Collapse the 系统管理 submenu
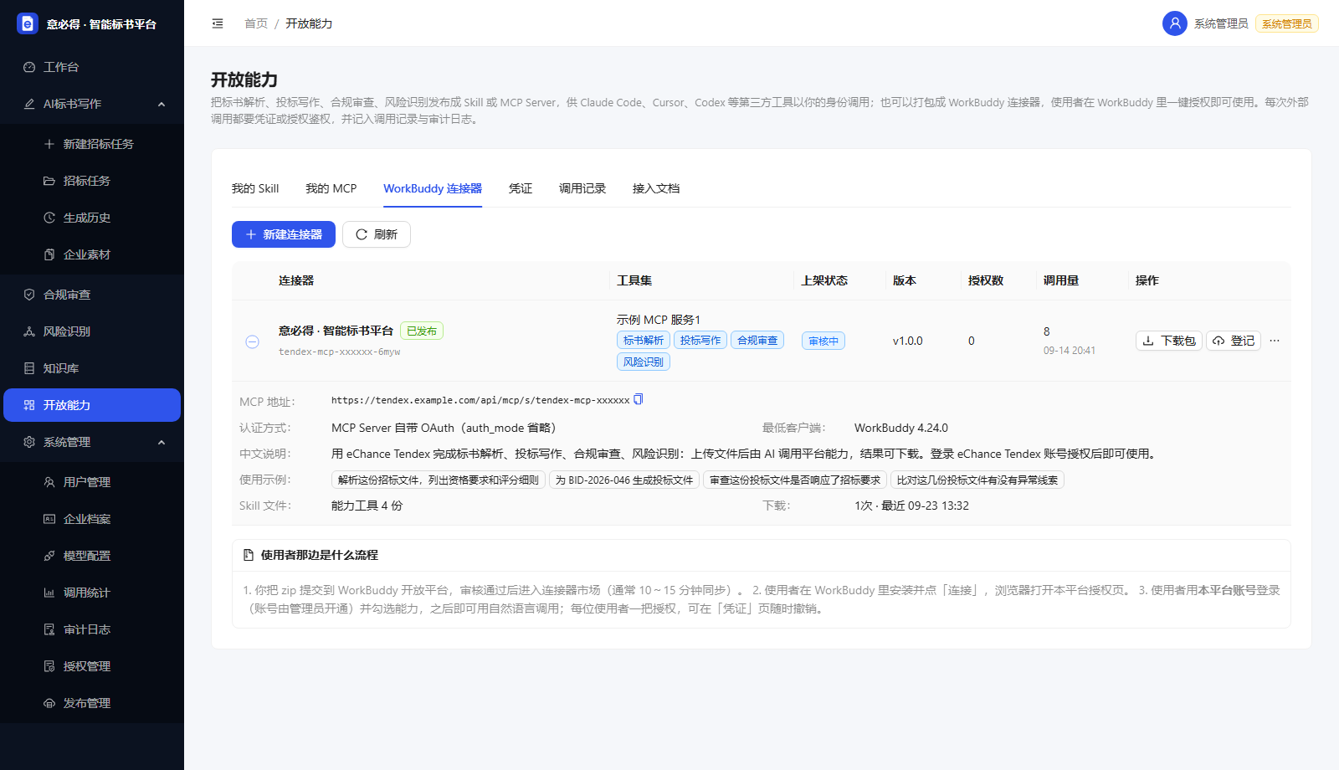The height and width of the screenshot is (770, 1339). pos(92,442)
